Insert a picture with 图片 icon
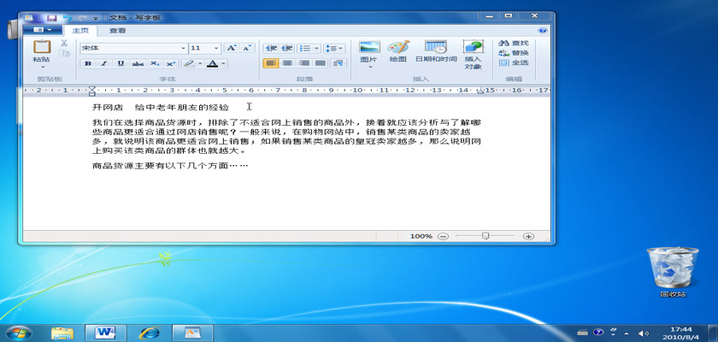The image size is (718, 342). pyautogui.click(x=368, y=48)
